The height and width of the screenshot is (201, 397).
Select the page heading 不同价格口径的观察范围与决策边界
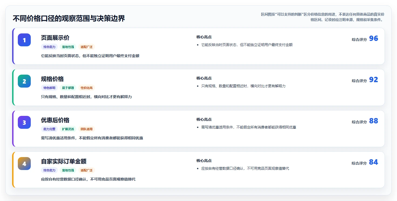[x=69, y=19]
